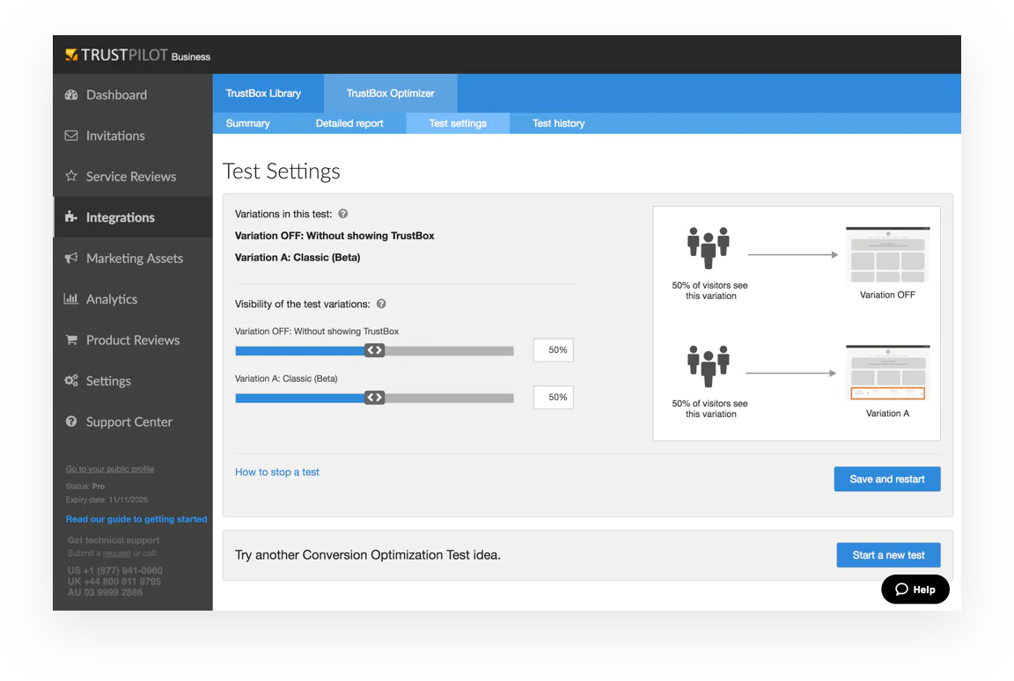
Task: Click the Variation OFF slider handle
Action: (374, 350)
